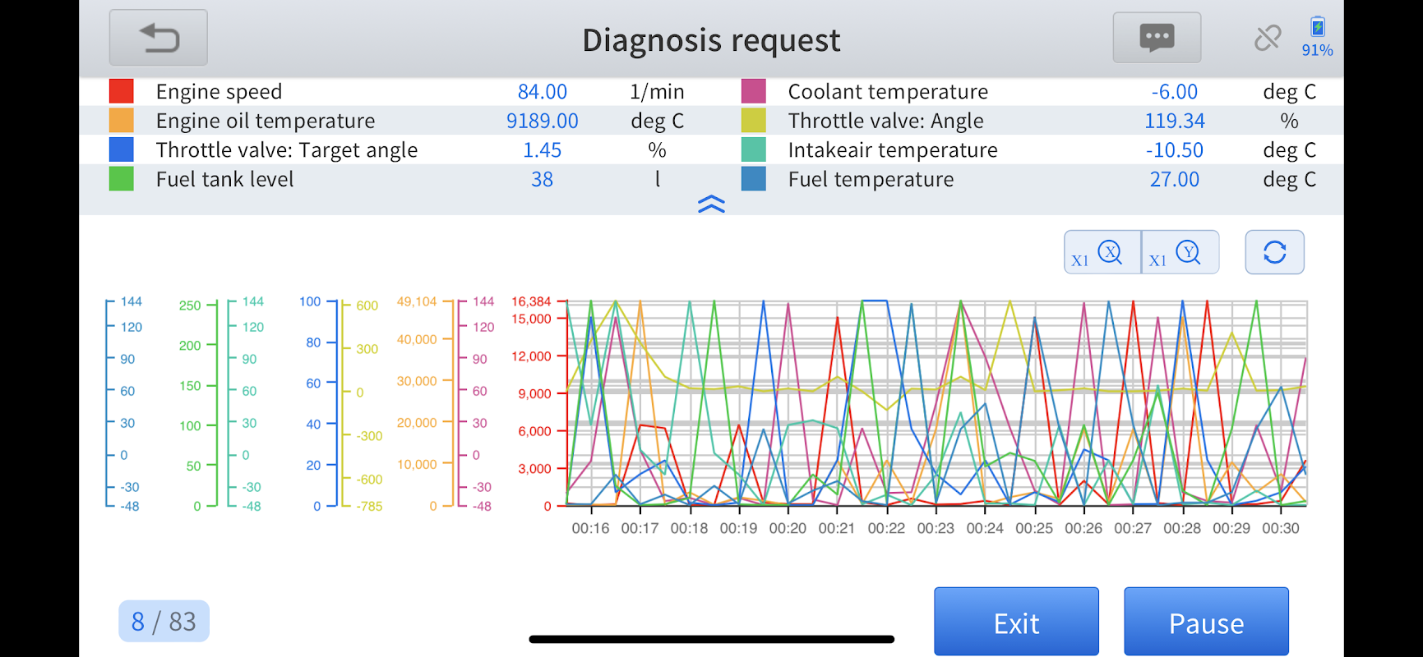This screenshot has height=657, width=1423.
Task: Tap the magenta Coolant temperature swatch
Action: pyautogui.click(x=753, y=91)
